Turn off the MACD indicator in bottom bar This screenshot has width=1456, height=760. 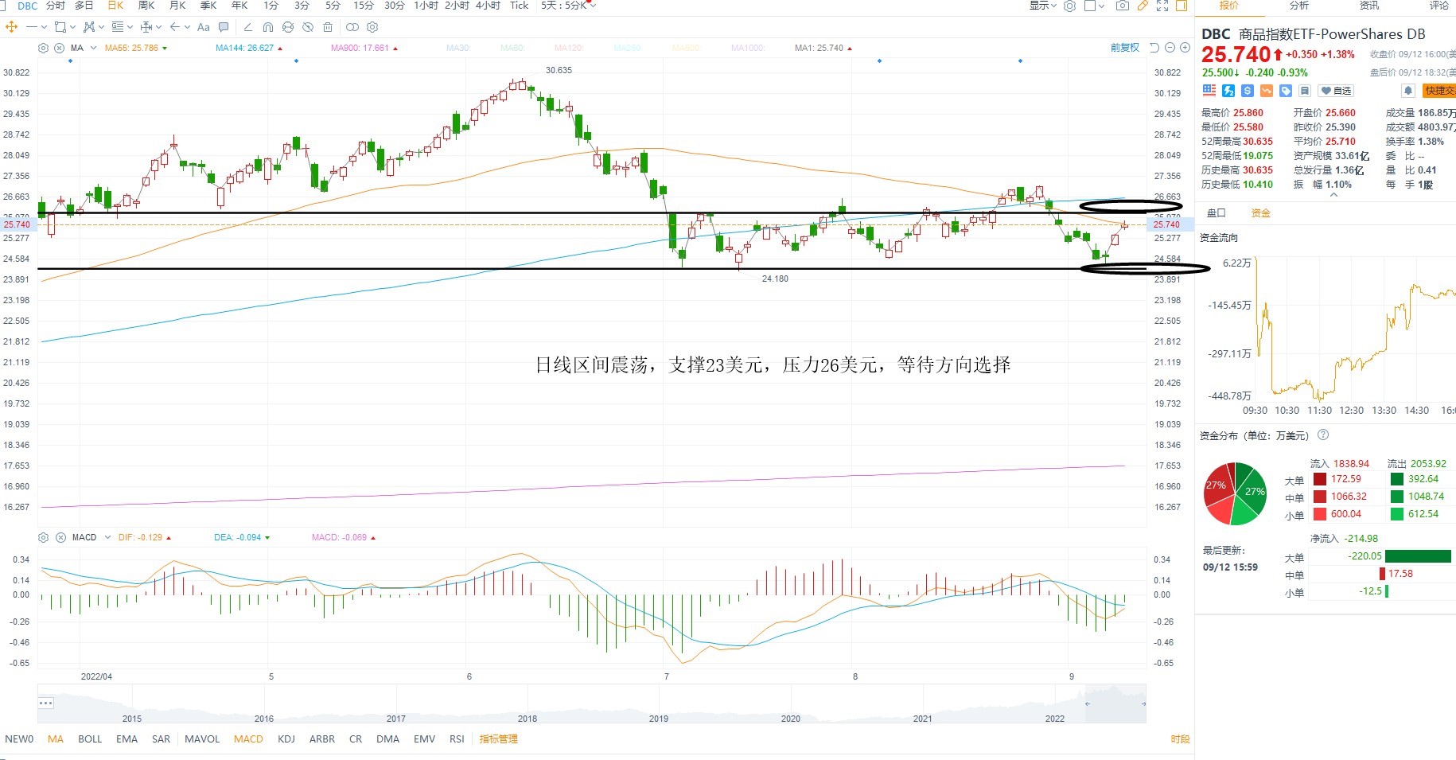pos(248,739)
